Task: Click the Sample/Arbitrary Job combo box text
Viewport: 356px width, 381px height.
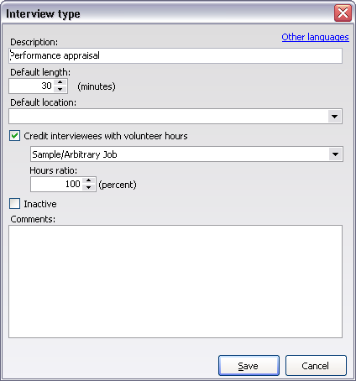Action: pos(75,154)
